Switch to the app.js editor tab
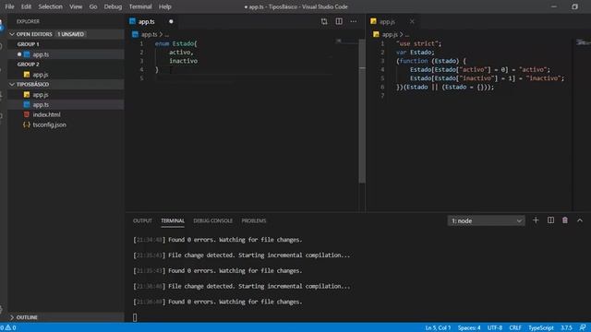Image resolution: width=591 pixels, height=332 pixels. point(392,21)
